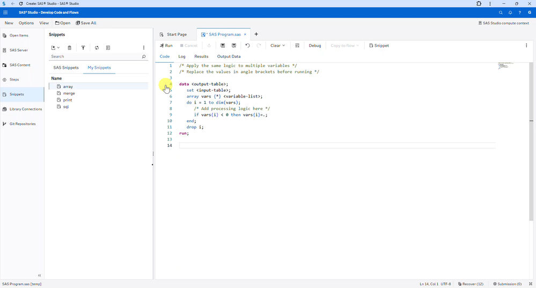Undo the last edit
Viewport: 536px width, 288px height.
(247, 46)
